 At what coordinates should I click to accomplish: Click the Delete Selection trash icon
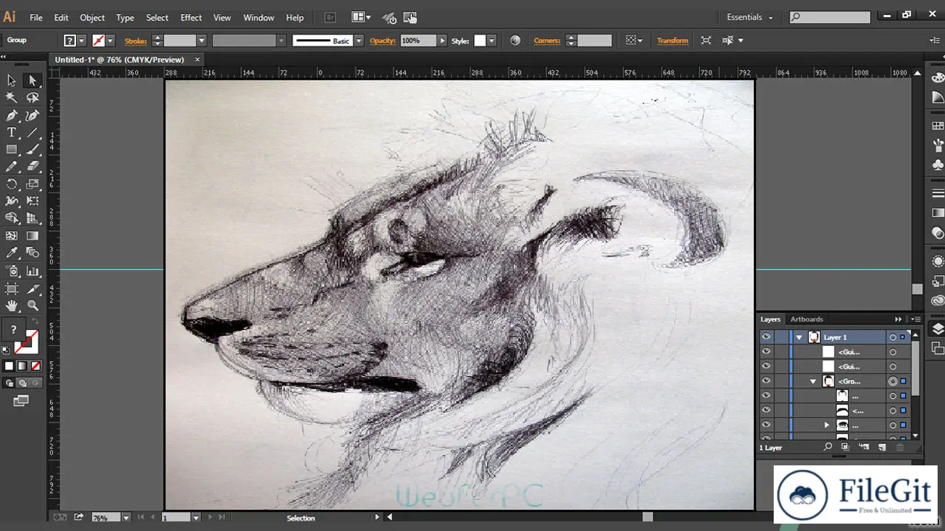point(899,448)
